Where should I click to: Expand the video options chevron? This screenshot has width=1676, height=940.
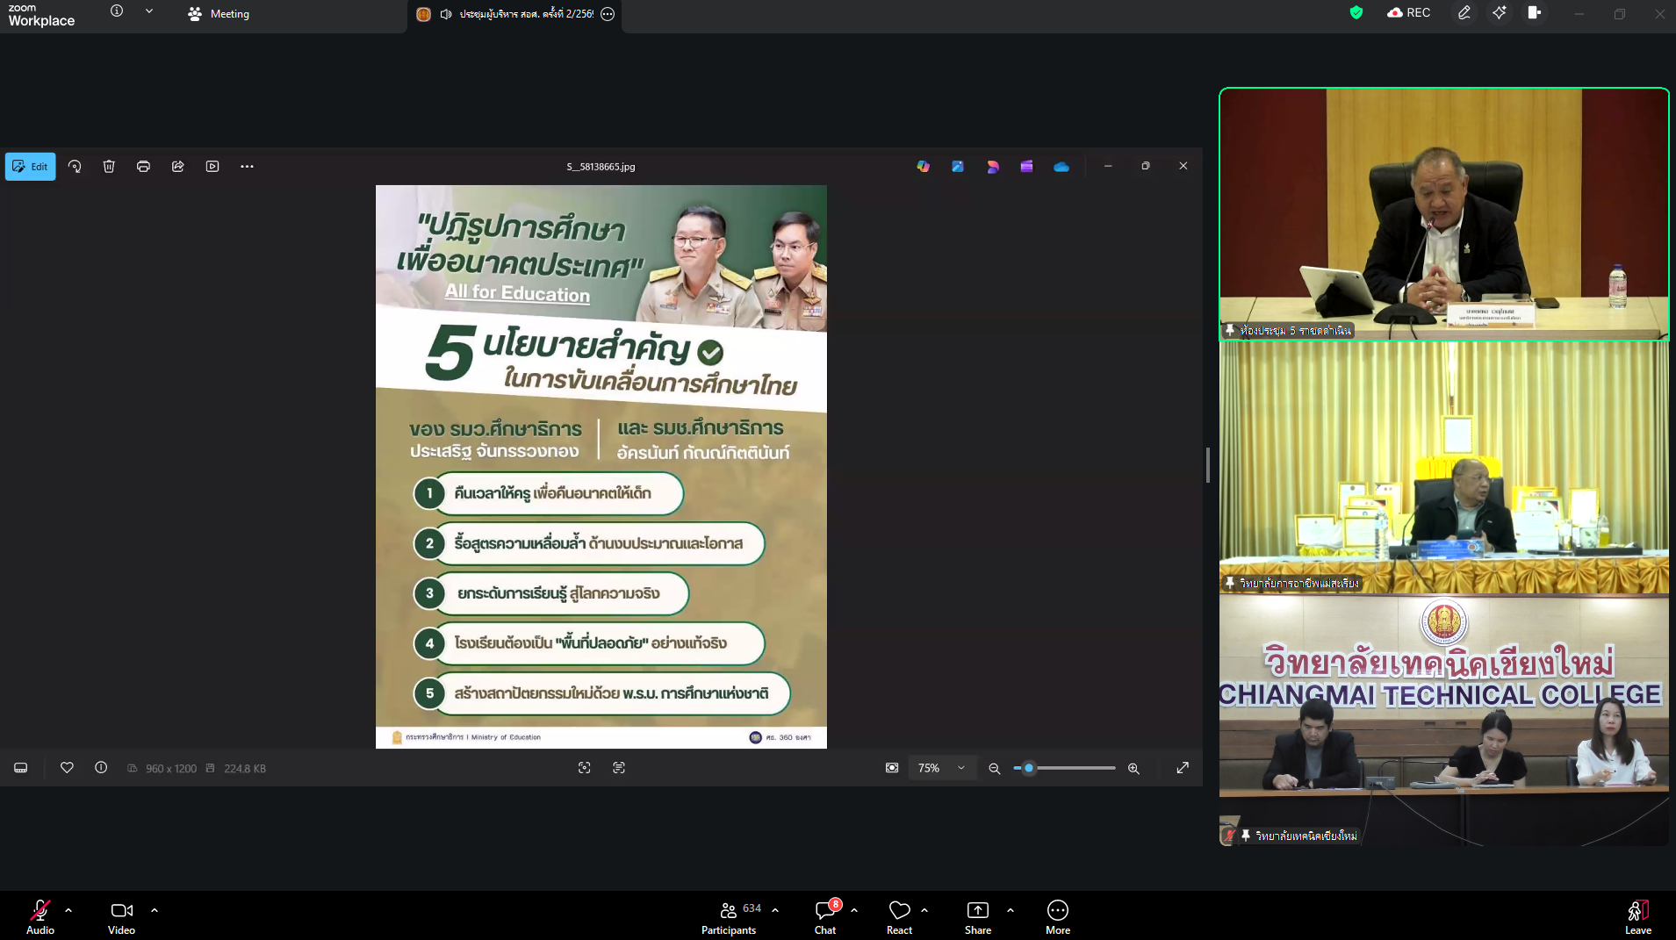[155, 910]
